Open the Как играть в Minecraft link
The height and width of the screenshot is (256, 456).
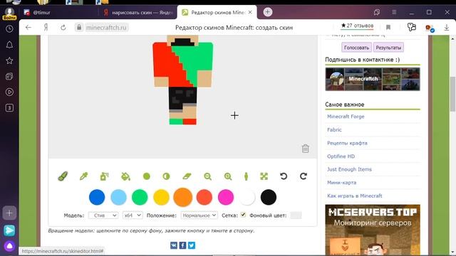coord(355,196)
